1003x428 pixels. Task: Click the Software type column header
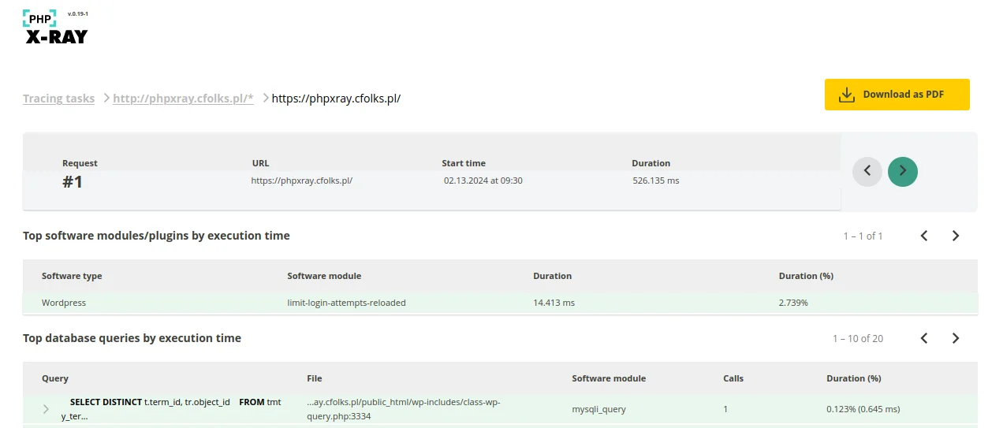[72, 276]
